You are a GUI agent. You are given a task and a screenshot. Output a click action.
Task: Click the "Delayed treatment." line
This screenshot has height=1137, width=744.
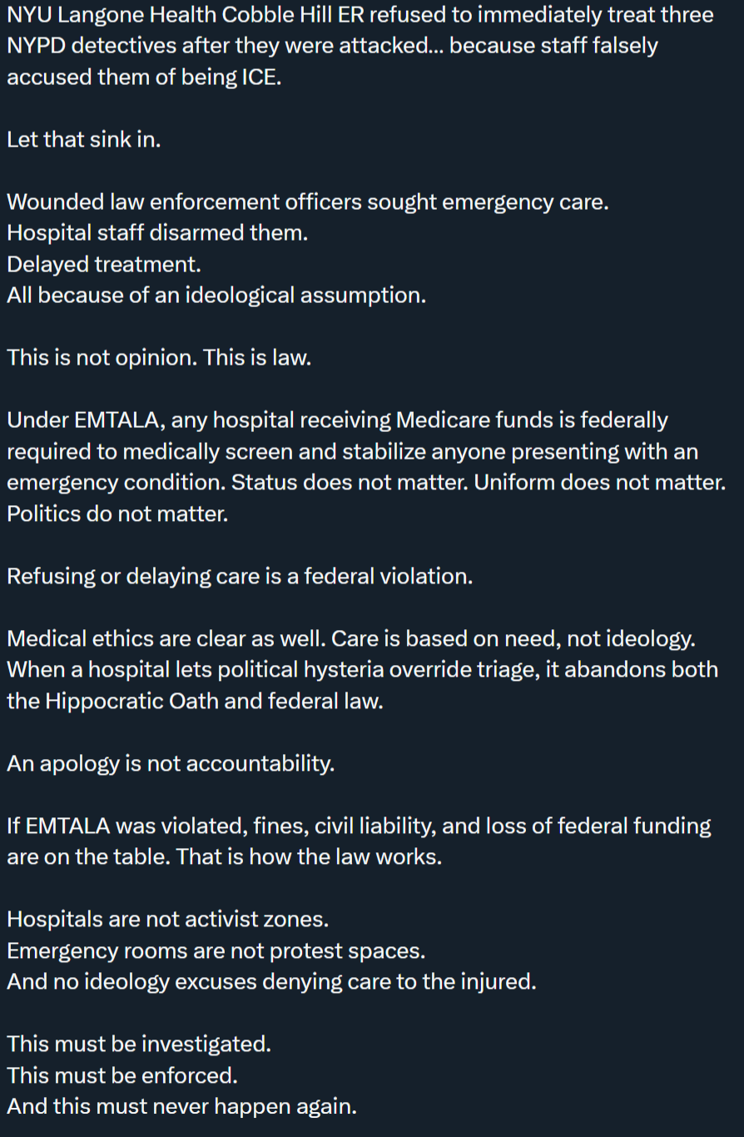[104, 265]
